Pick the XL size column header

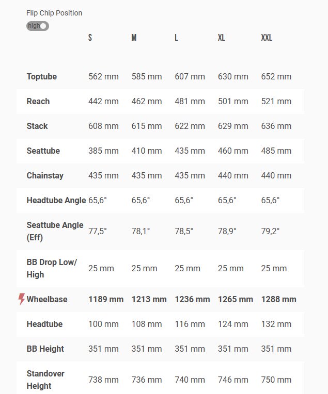(x=222, y=38)
